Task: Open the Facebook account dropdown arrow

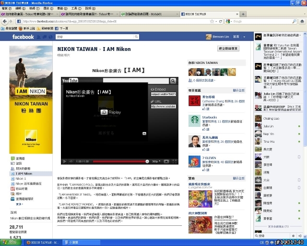Action: point(244,37)
